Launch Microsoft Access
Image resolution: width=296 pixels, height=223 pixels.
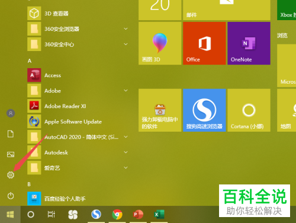(x=78, y=75)
